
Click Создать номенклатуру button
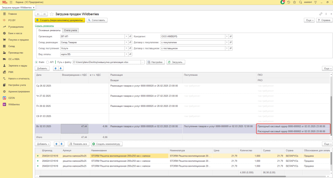(107, 144)
